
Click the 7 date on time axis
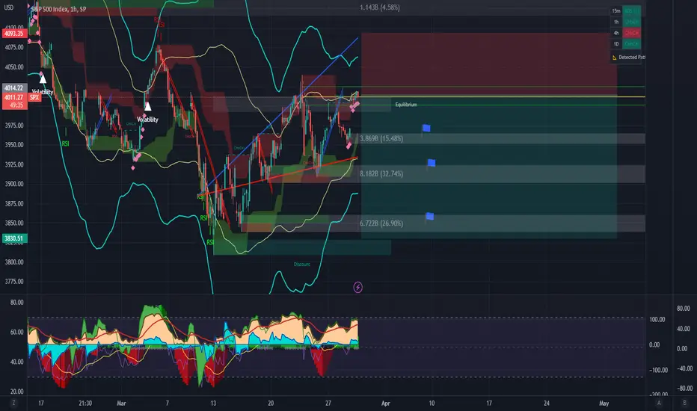[167, 404]
